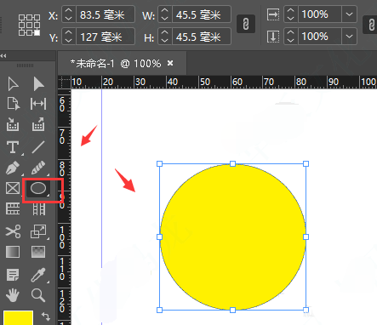
Task: Click the Scale Y percentage stepper arrows
Action: (291, 37)
